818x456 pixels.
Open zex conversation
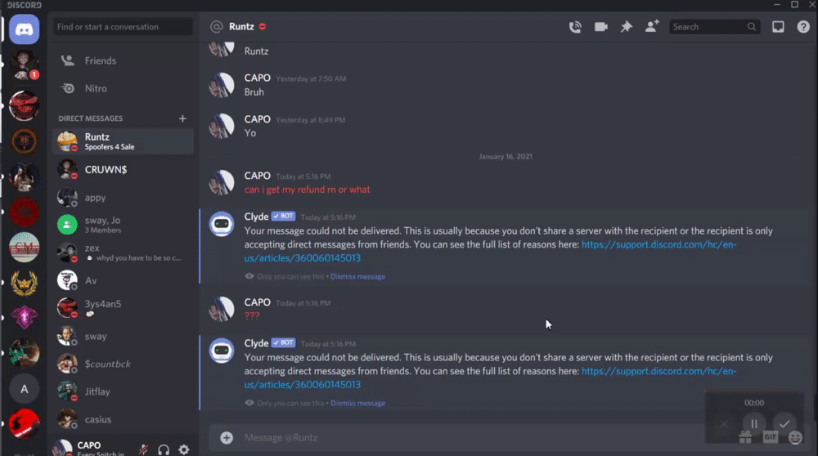click(x=124, y=253)
